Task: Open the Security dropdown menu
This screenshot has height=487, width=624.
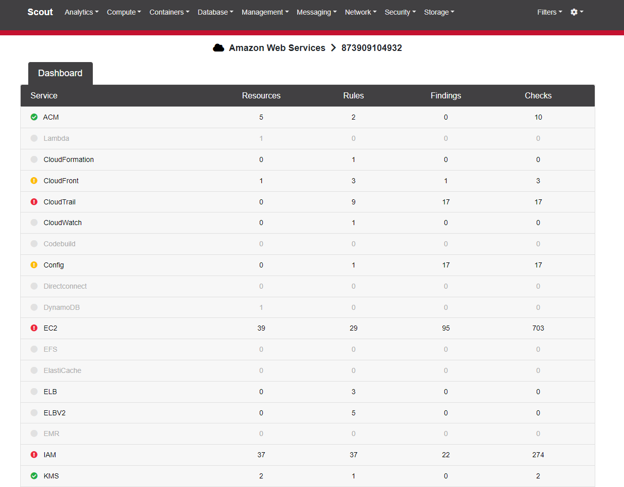Action: click(x=400, y=12)
